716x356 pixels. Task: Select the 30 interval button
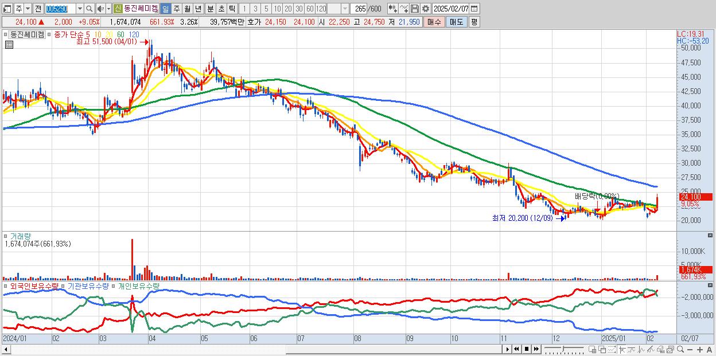pos(299,9)
